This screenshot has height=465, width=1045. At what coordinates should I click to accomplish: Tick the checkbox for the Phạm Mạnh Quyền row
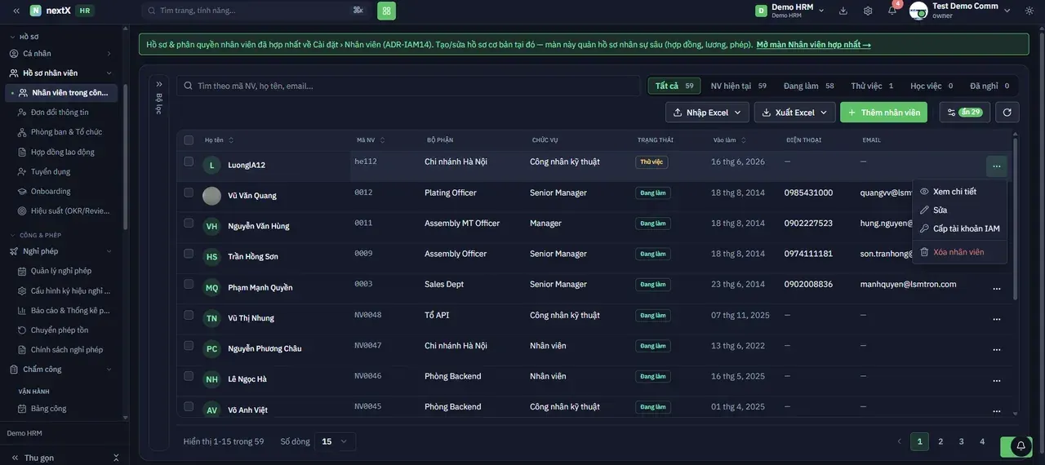(189, 284)
